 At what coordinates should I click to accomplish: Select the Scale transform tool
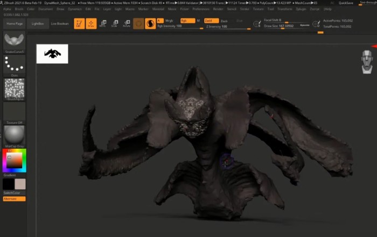point(115,23)
